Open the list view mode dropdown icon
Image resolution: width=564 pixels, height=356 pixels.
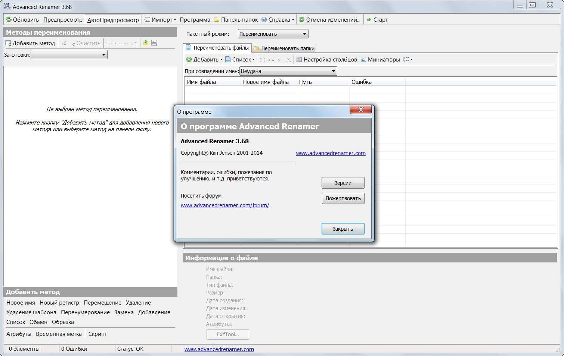[x=408, y=59]
